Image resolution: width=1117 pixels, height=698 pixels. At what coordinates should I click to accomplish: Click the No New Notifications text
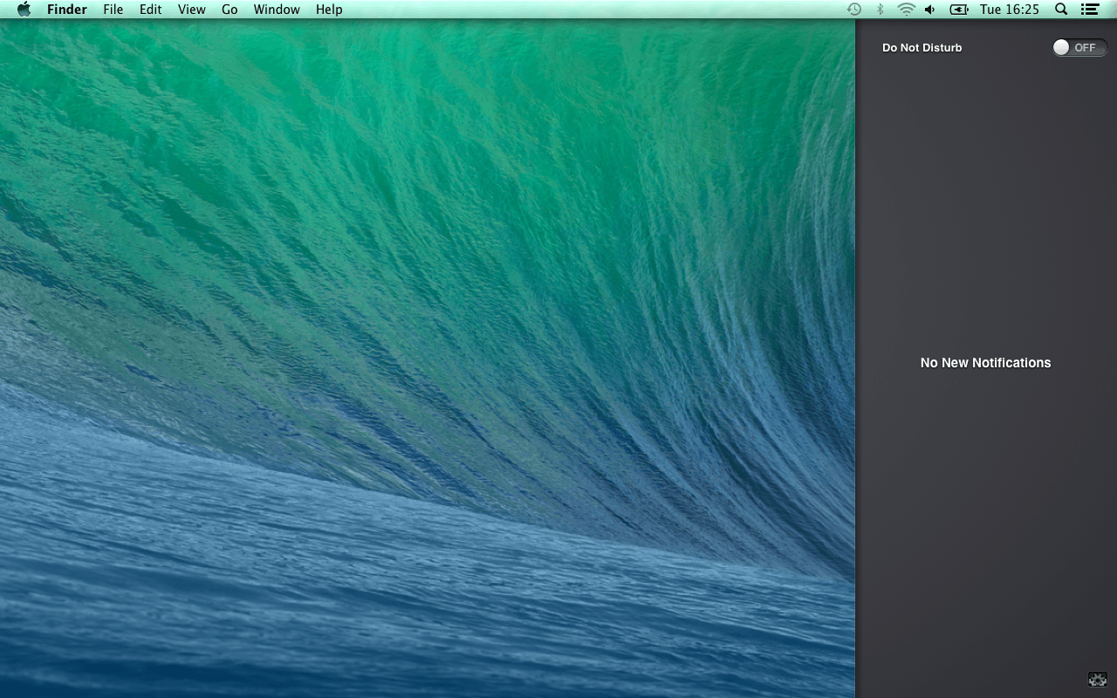coord(985,363)
